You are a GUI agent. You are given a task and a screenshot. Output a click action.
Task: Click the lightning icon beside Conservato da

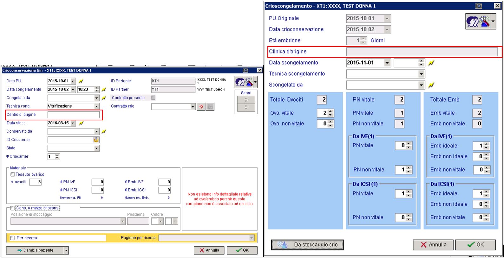103,131
